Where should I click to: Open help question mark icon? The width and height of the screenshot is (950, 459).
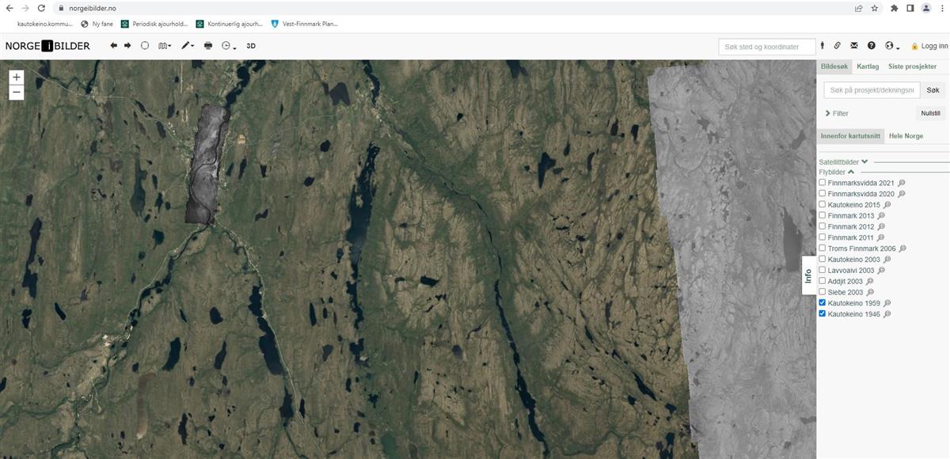pos(872,46)
